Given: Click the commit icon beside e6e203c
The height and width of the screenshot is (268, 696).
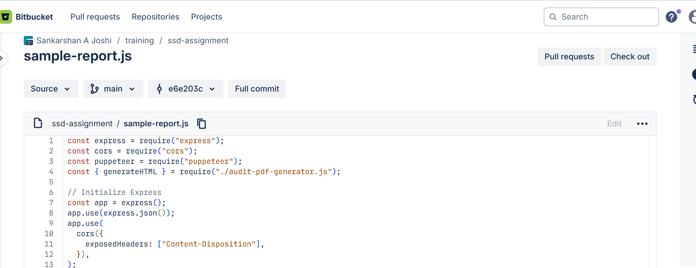Looking at the screenshot, I should pyautogui.click(x=159, y=89).
